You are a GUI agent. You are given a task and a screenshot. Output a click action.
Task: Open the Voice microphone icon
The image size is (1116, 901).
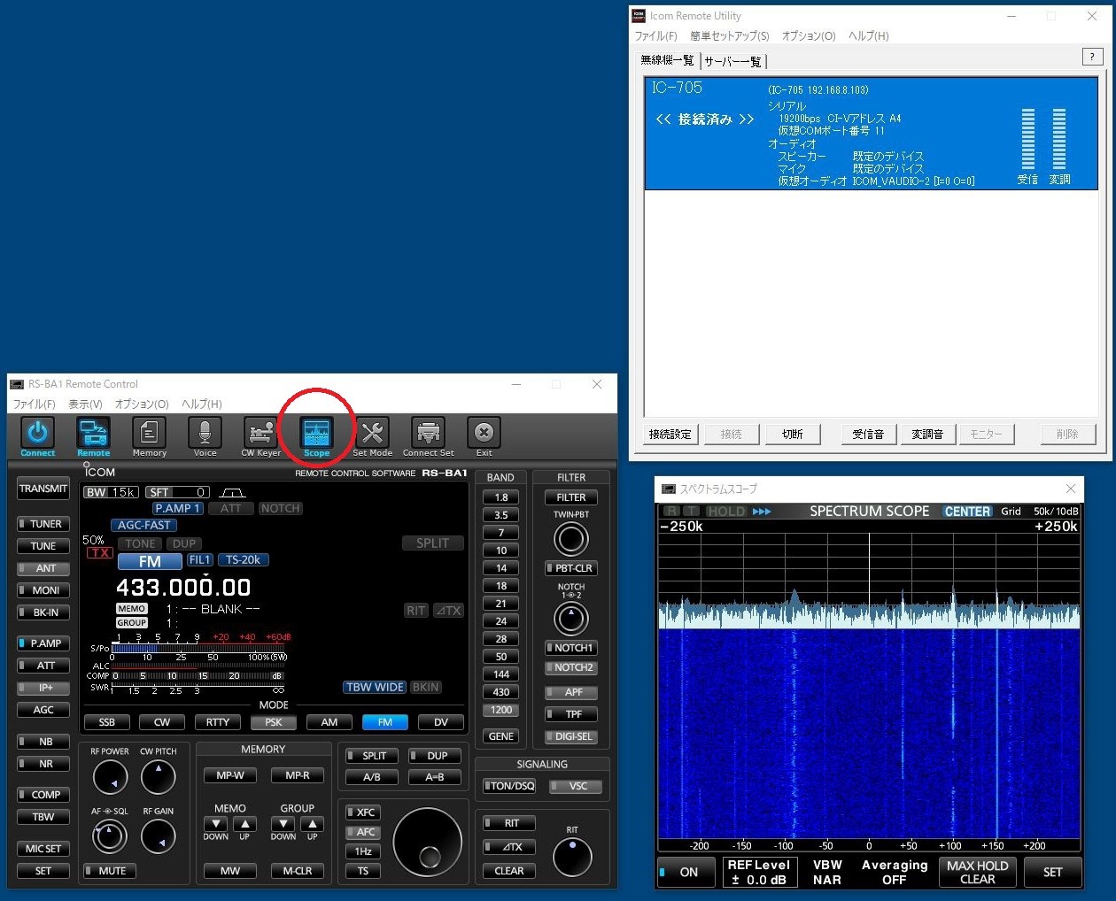pyautogui.click(x=205, y=434)
